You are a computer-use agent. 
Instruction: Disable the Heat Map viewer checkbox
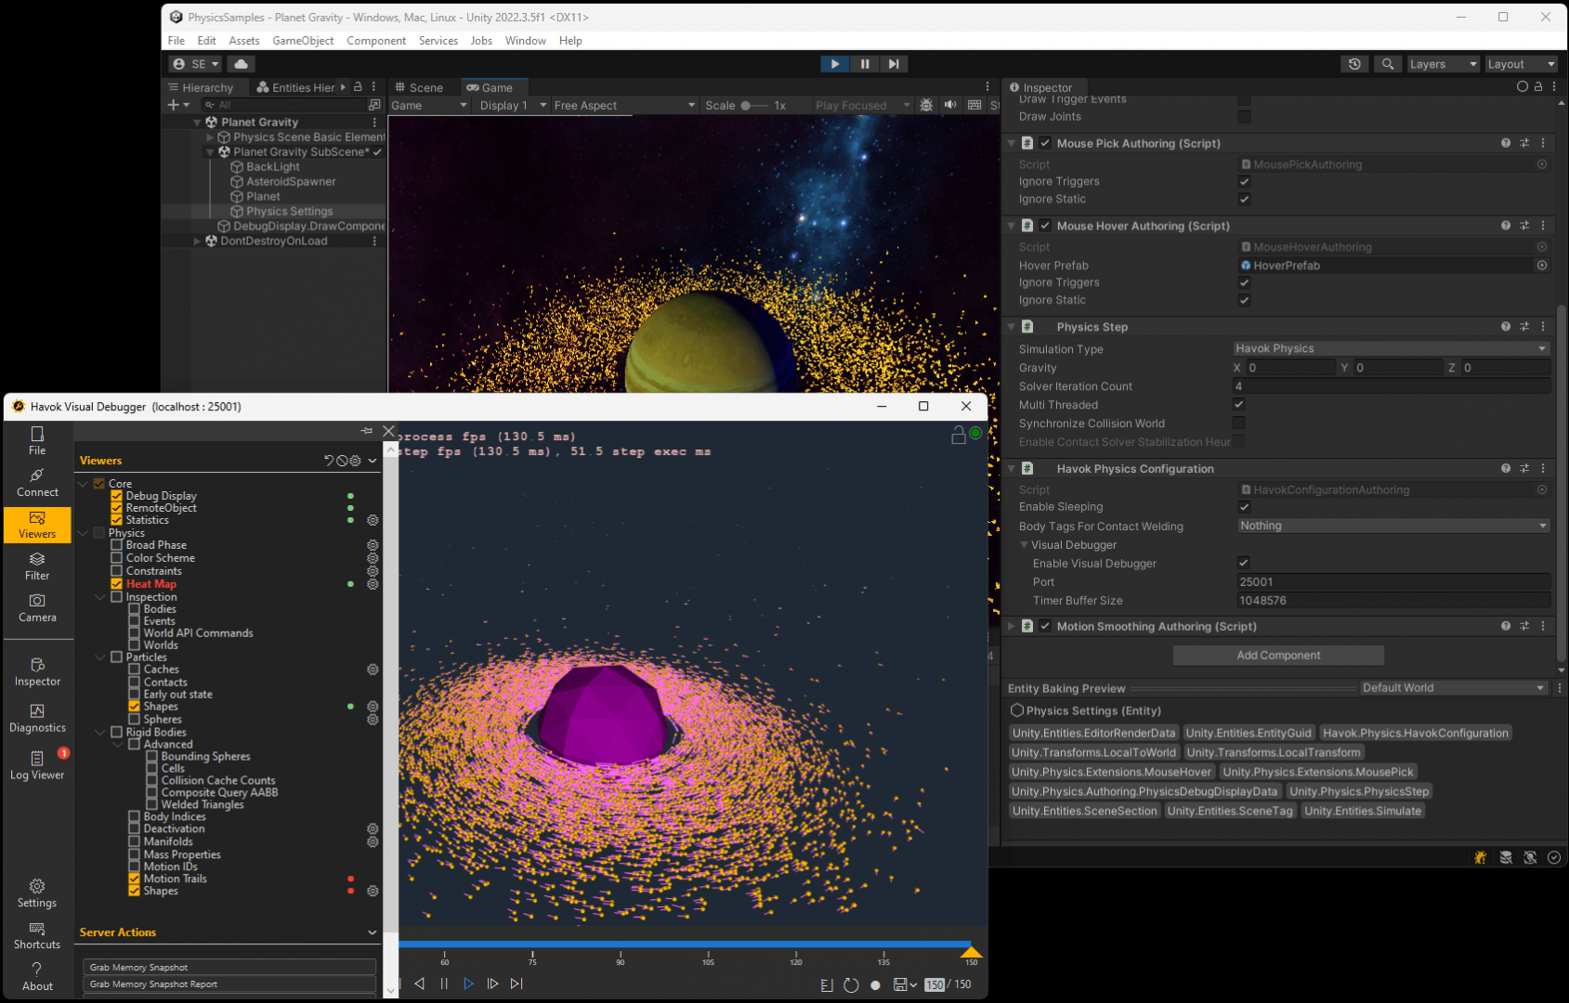pyautogui.click(x=117, y=584)
